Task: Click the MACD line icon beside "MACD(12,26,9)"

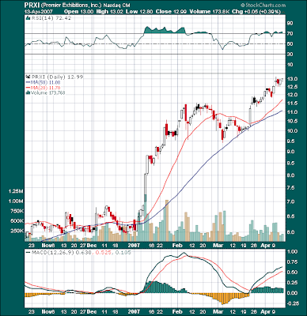Action: 28,253
